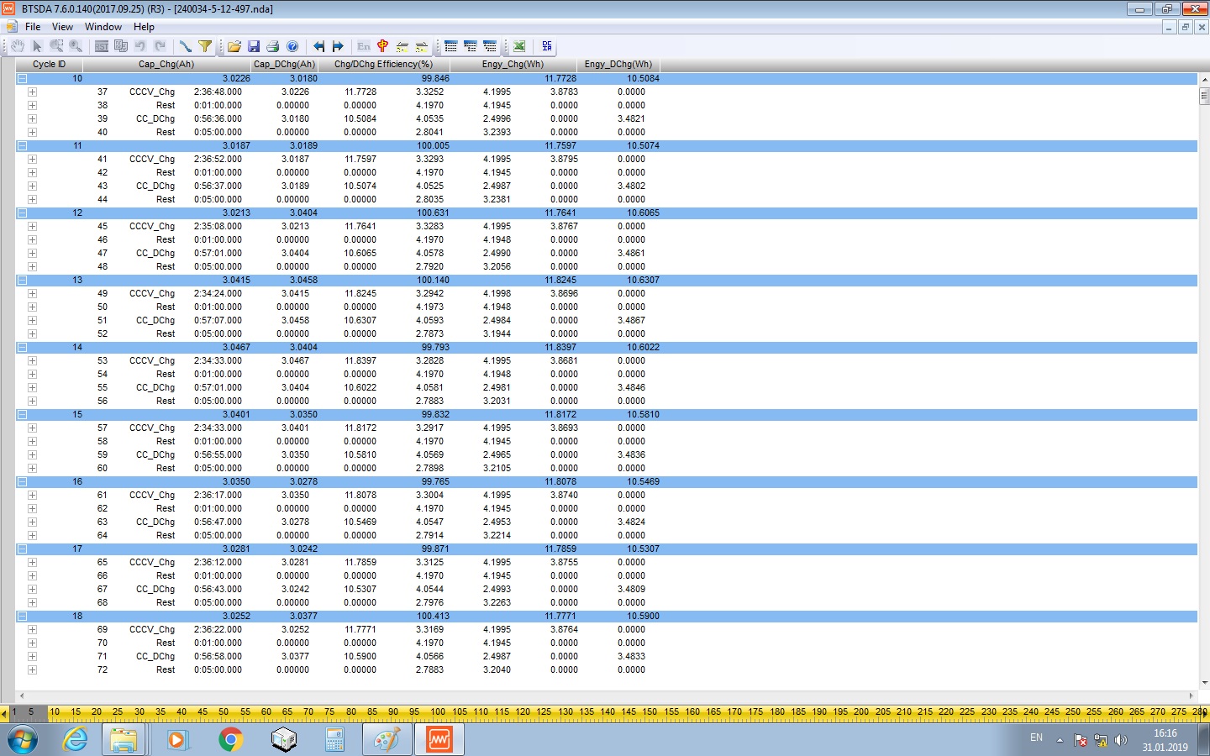Go to next file with right arrow
Screen dimensions: 1210x756
coord(338,46)
